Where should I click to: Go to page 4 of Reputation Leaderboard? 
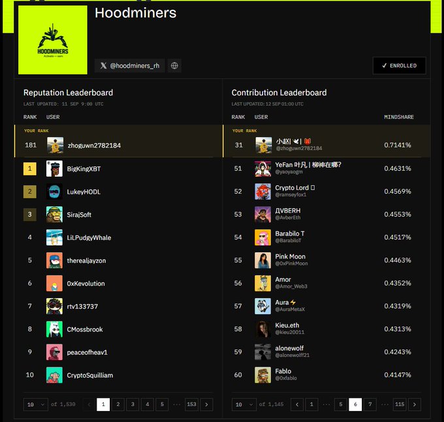148,404
